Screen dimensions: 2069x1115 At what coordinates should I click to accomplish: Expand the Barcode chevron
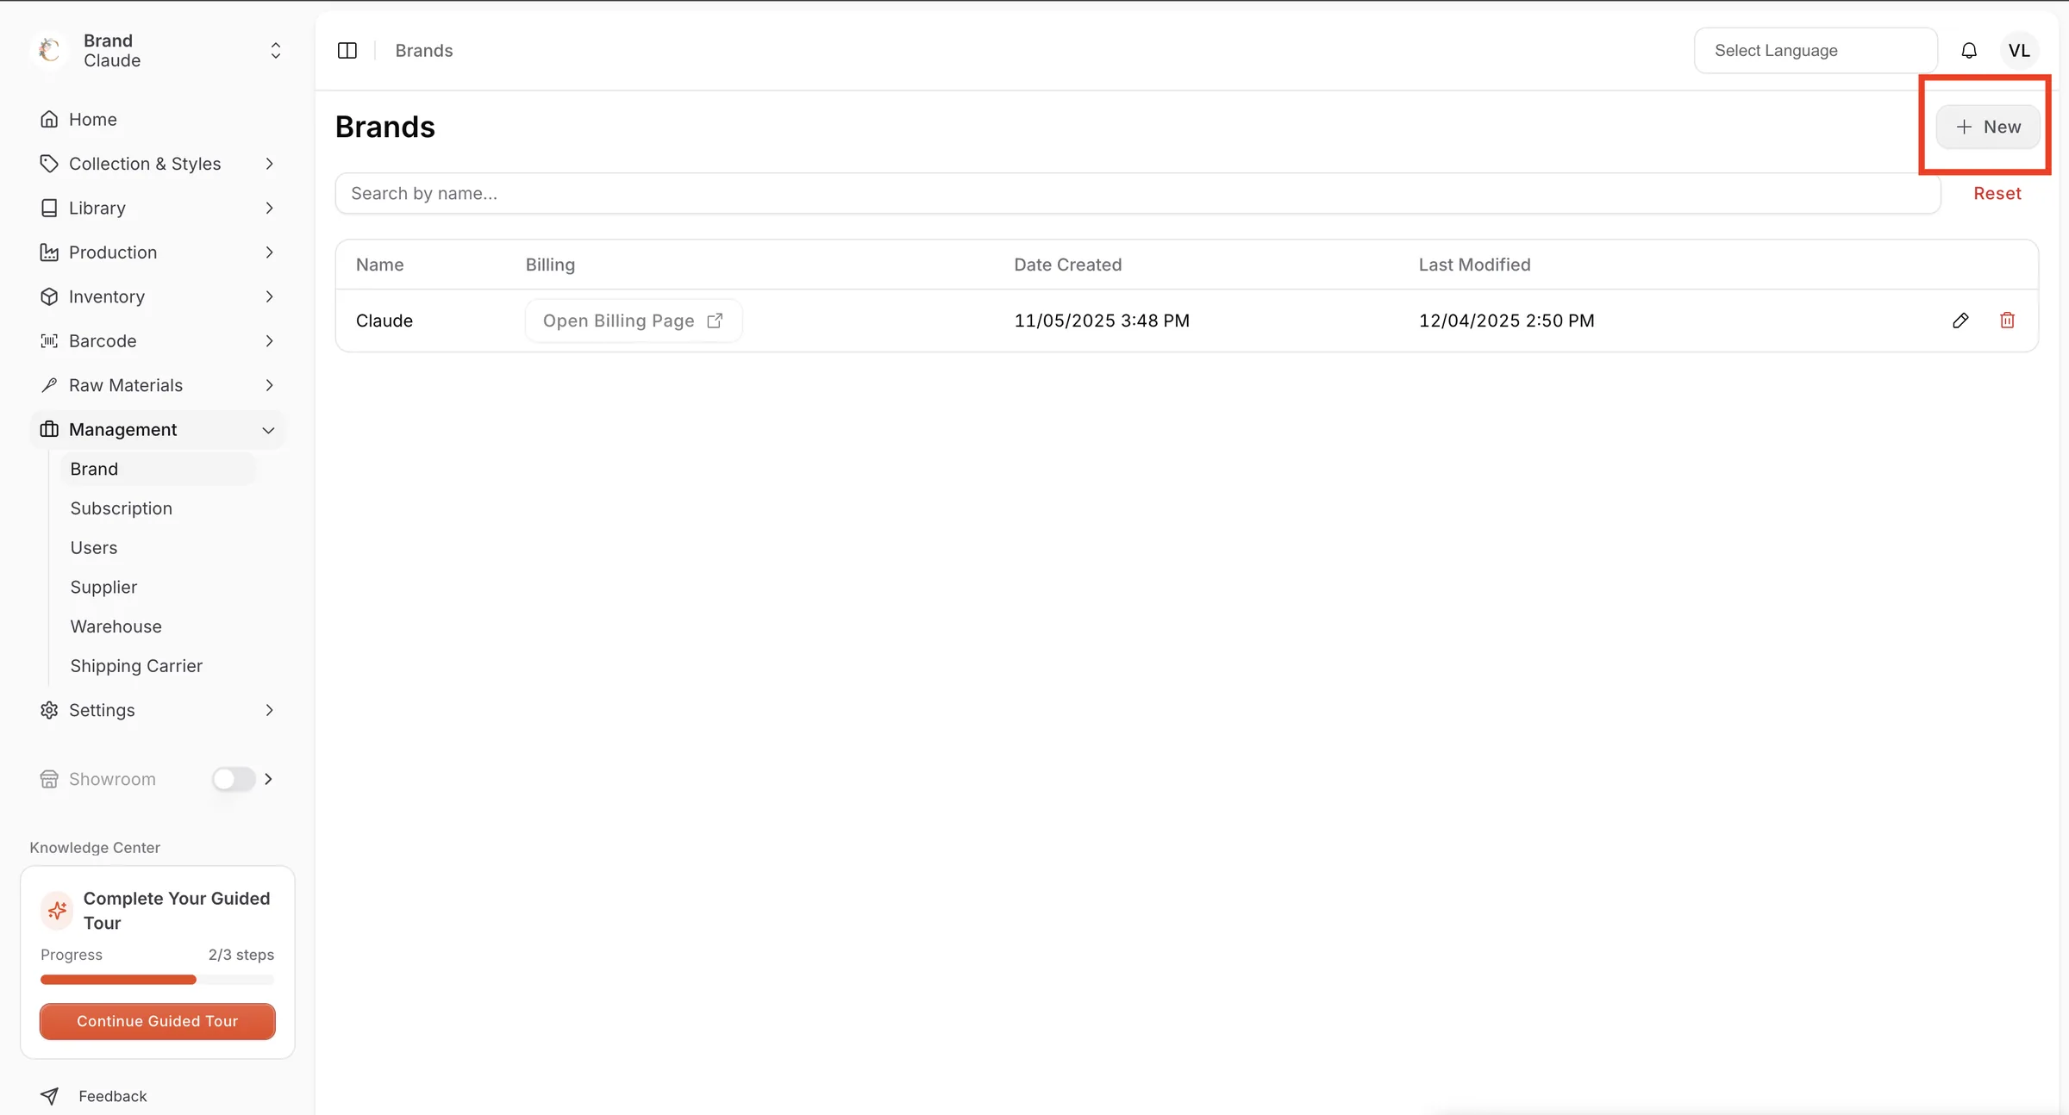[x=269, y=341]
